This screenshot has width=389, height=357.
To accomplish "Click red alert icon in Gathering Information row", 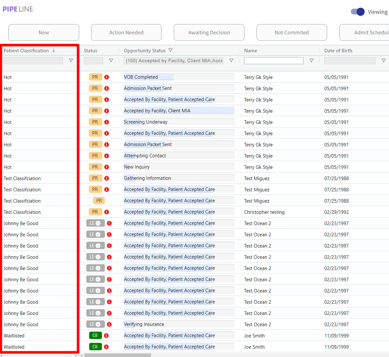I will pos(107,178).
